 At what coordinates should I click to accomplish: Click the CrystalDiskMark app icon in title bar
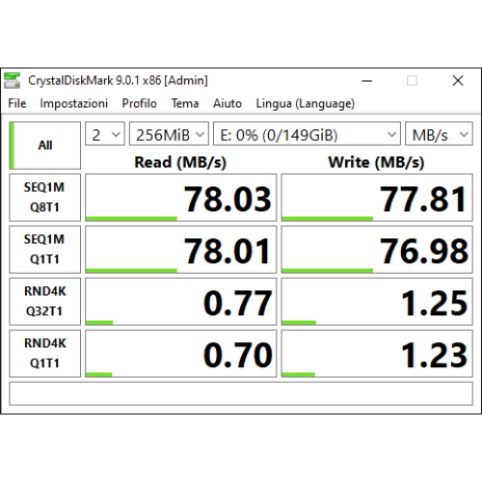12,80
